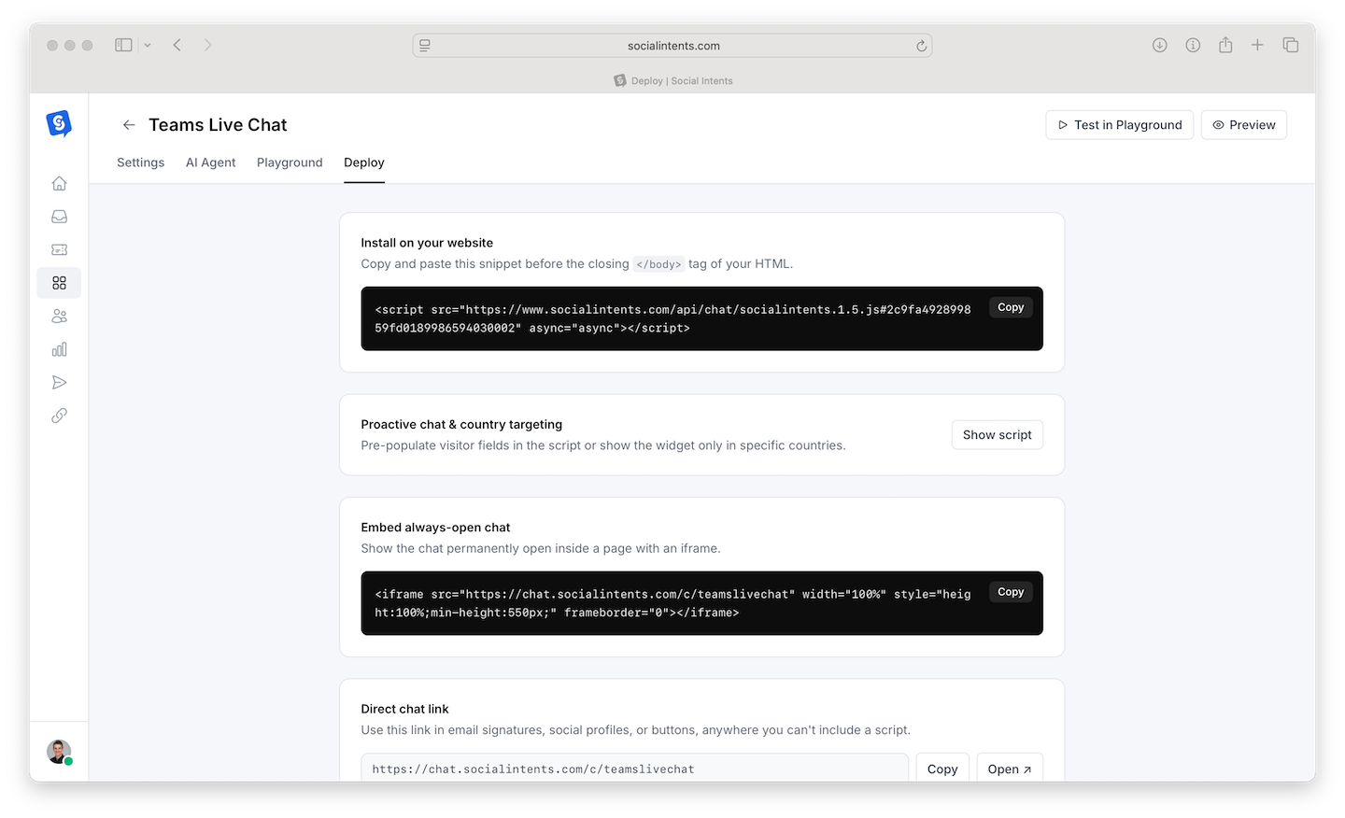
Task: Click 'Proactive chat & country targeting' heading
Action: coord(461,424)
